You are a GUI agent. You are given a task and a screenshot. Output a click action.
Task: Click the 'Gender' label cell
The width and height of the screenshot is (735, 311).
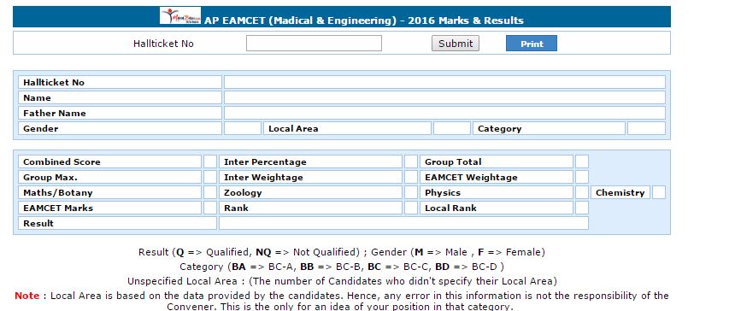[120, 129]
